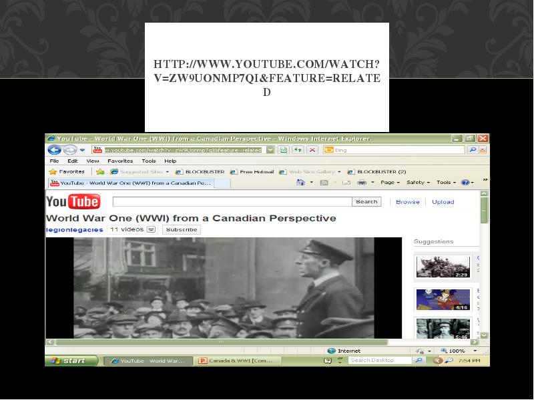This screenshot has height=400, width=534.
Task: Click the Compatibility View icon
Action: click(283, 149)
